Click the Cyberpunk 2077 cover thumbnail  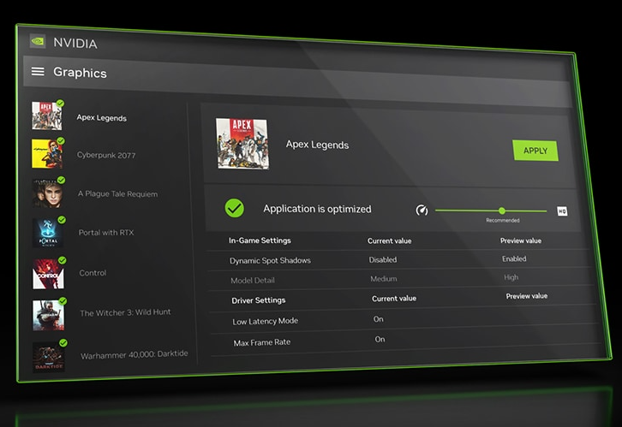[x=47, y=154]
